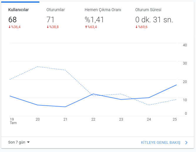
Task: Click the %63,4 change percentage
Action: point(92,27)
